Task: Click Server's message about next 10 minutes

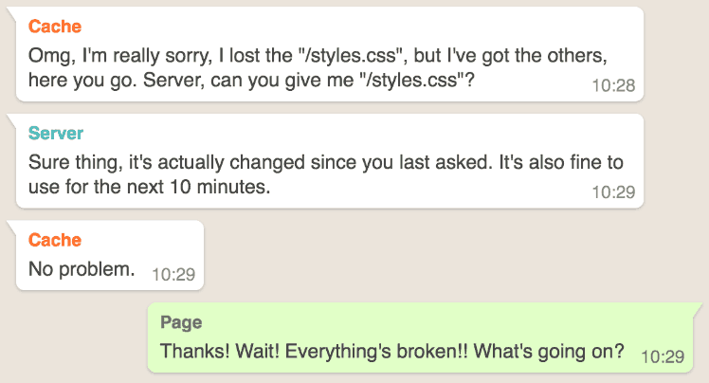Action: [x=330, y=161]
